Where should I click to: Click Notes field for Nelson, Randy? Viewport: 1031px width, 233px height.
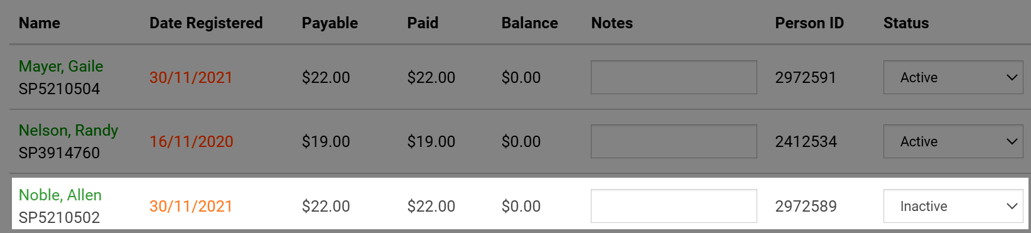click(674, 141)
